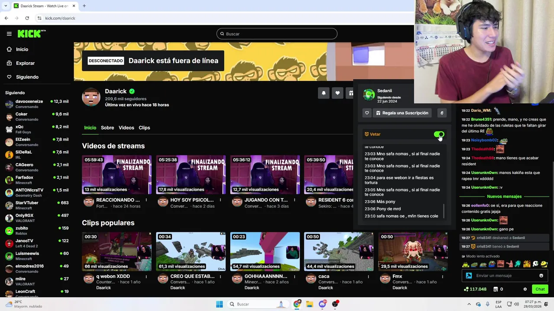Click the Vetar label in the user card

375,134
